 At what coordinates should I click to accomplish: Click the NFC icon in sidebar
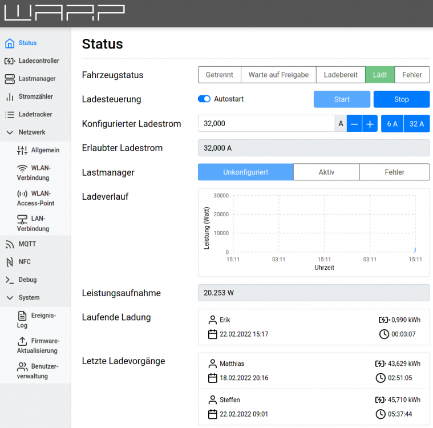10,262
